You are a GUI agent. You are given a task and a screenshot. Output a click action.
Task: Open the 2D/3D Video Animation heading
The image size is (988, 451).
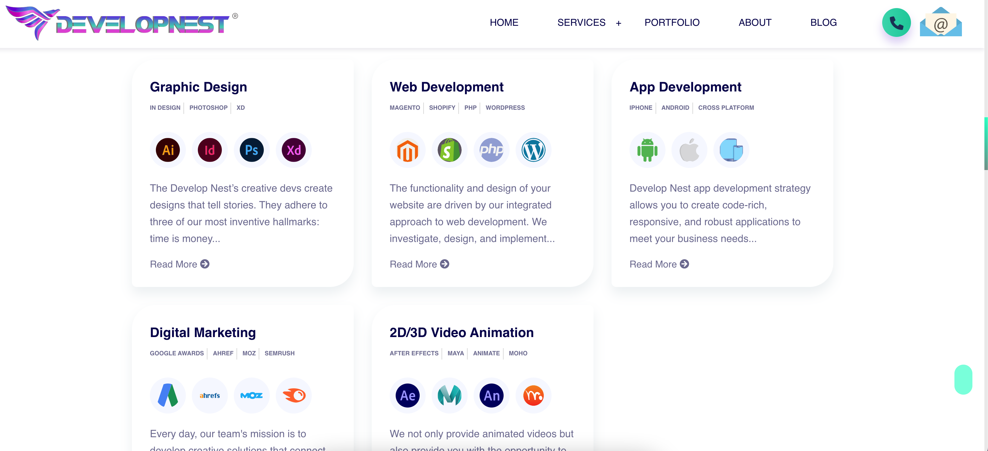tap(462, 332)
